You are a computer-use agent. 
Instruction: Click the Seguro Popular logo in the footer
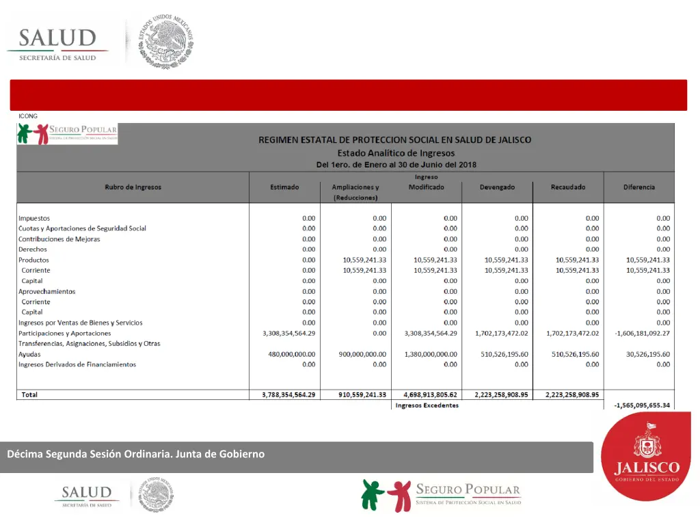(x=441, y=495)
